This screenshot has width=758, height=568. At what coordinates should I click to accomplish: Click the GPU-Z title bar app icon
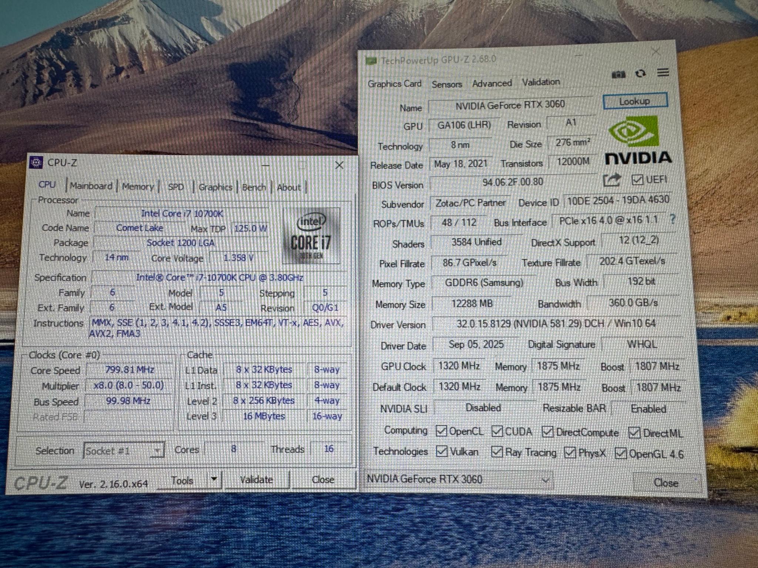371,61
